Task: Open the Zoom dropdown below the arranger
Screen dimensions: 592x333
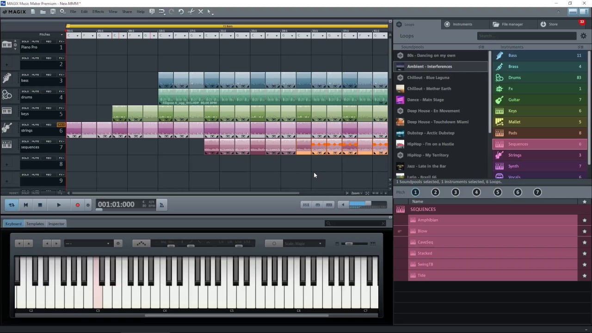Action: coord(355,193)
